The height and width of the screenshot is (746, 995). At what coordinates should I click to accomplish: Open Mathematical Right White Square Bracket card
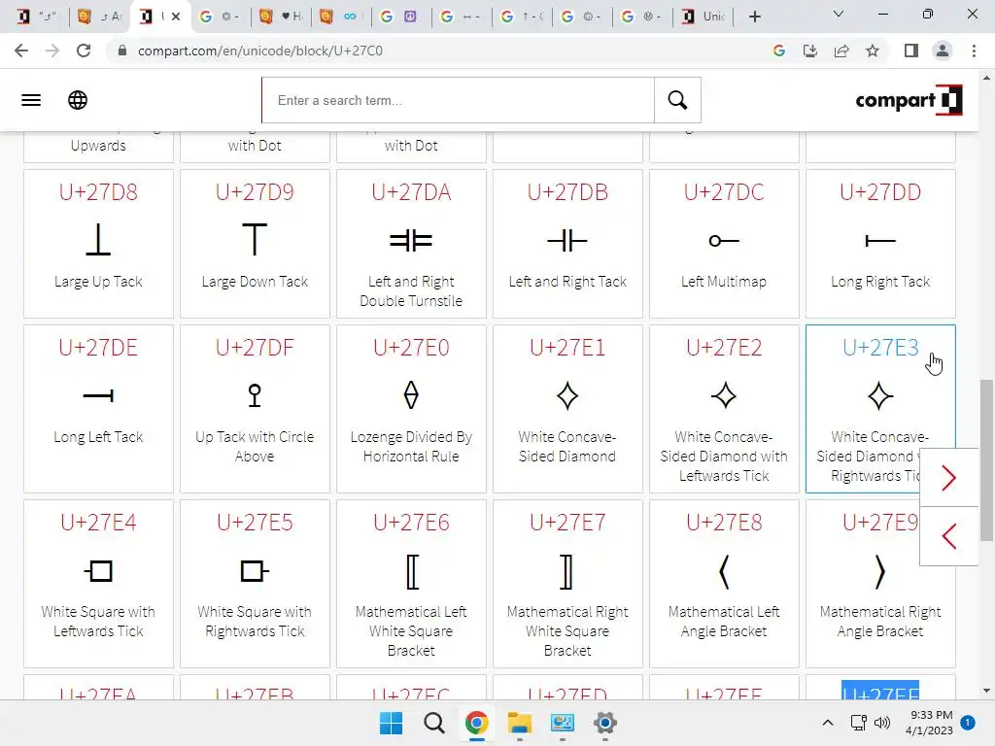click(567, 584)
